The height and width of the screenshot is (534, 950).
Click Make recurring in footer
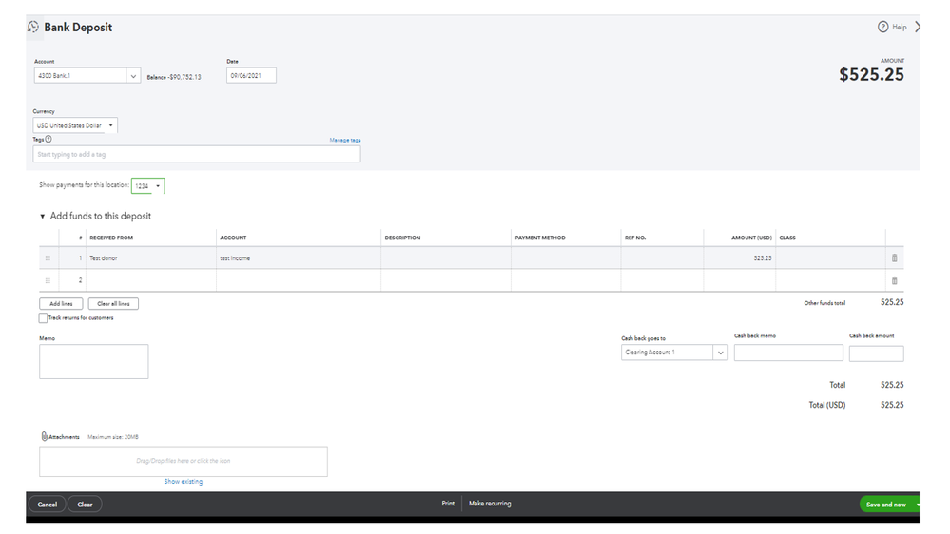tap(490, 504)
